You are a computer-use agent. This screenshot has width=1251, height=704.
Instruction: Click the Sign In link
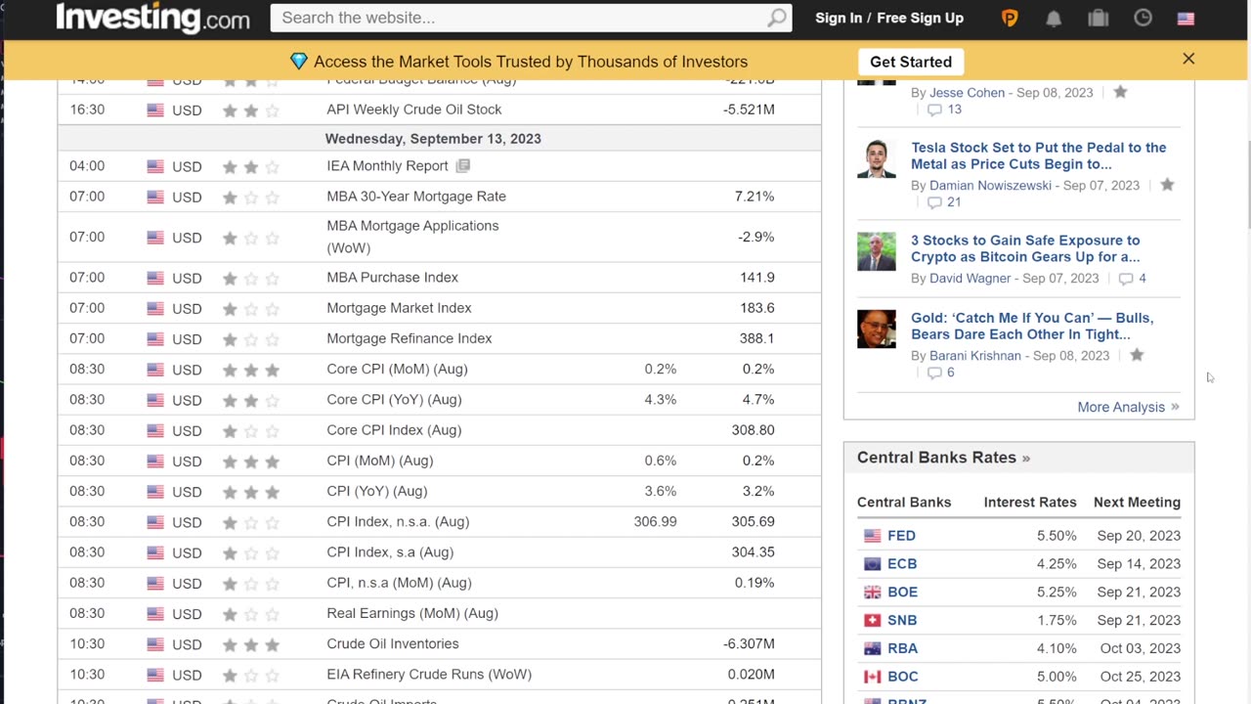pyautogui.click(x=839, y=18)
